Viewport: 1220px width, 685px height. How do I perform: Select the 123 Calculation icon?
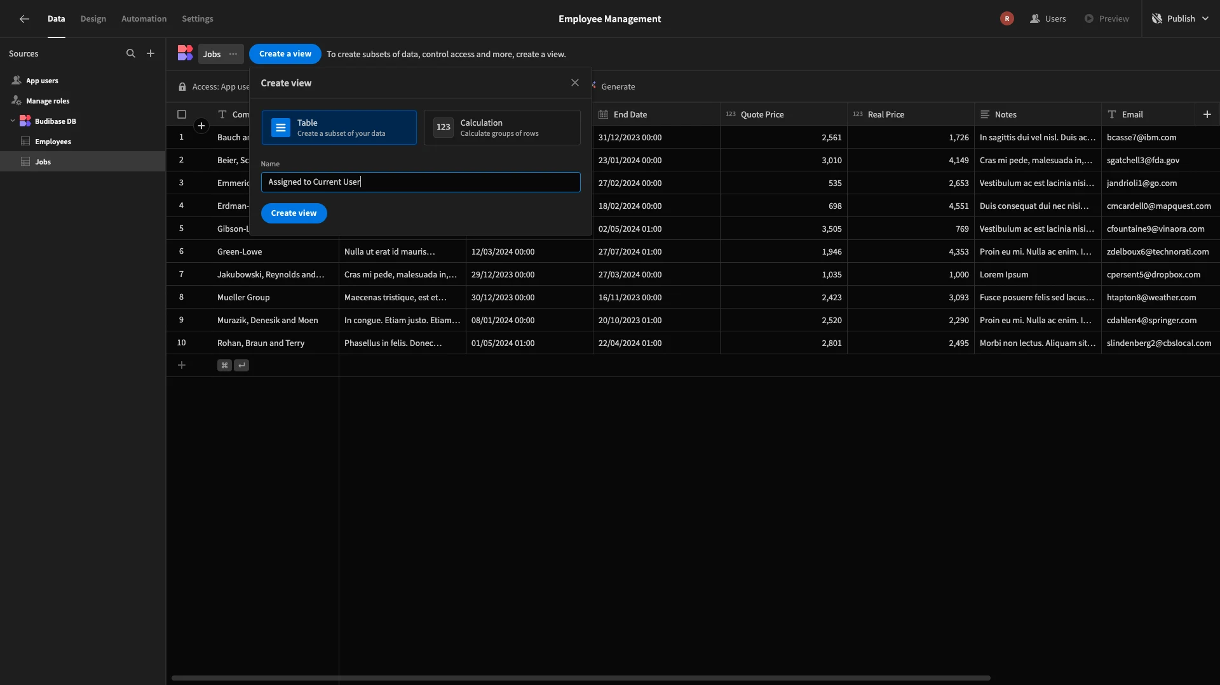point(444,128)
